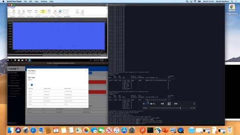
Task: Open Spotlight search in the menu bar
Action: click(232, 1)
